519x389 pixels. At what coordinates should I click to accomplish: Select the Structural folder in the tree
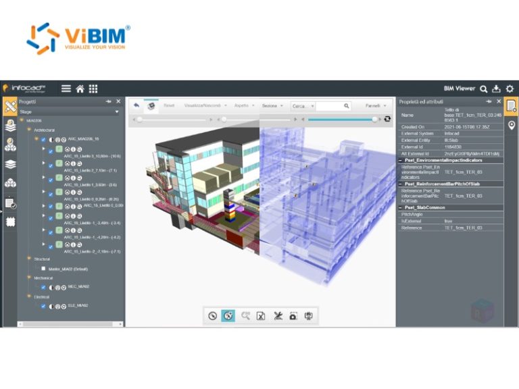tap(42, 259)
